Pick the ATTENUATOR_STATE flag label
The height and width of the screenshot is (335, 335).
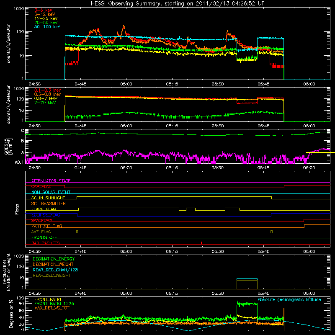pyautogui.click(x=51, y=181)
